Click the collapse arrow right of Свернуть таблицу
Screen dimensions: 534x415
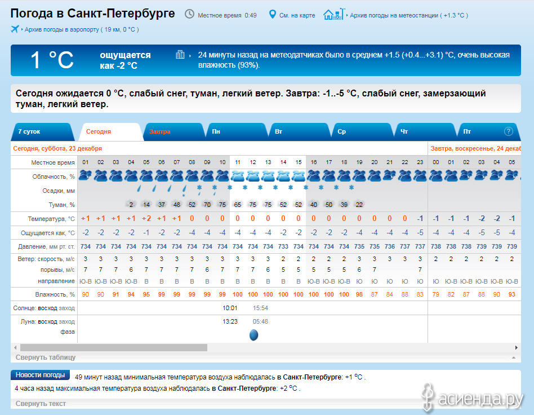513,357
